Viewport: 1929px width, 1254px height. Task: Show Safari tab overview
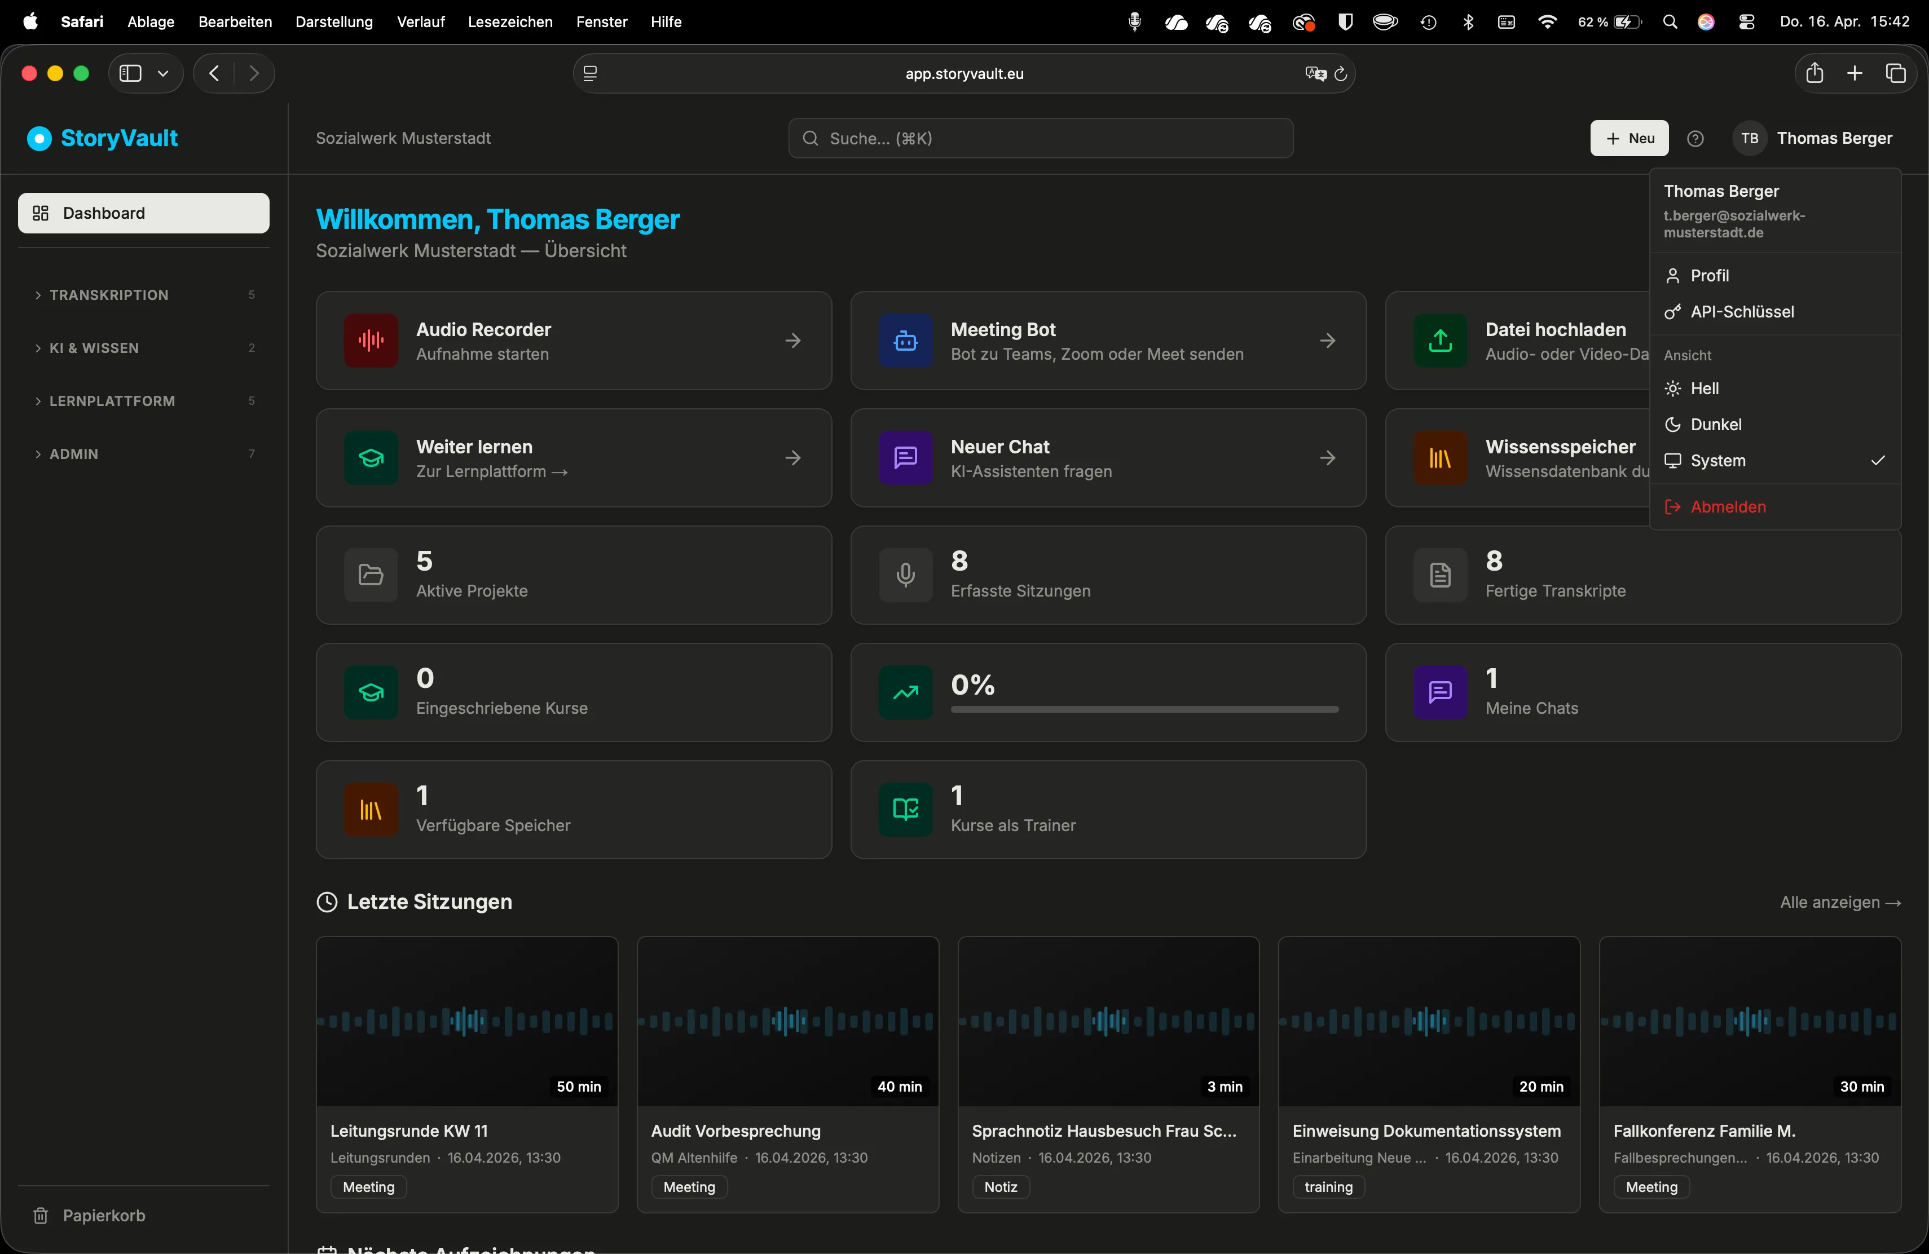click(1896, 74)
